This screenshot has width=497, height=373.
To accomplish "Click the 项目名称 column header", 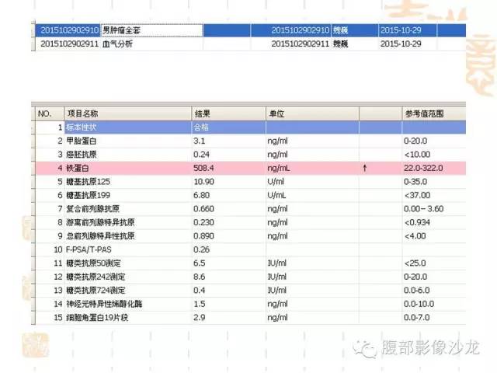I will coord(128,114).
